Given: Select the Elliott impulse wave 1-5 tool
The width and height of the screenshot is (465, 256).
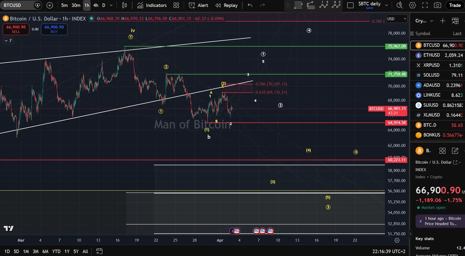Looking at the screenshot, I should point(323,5).
